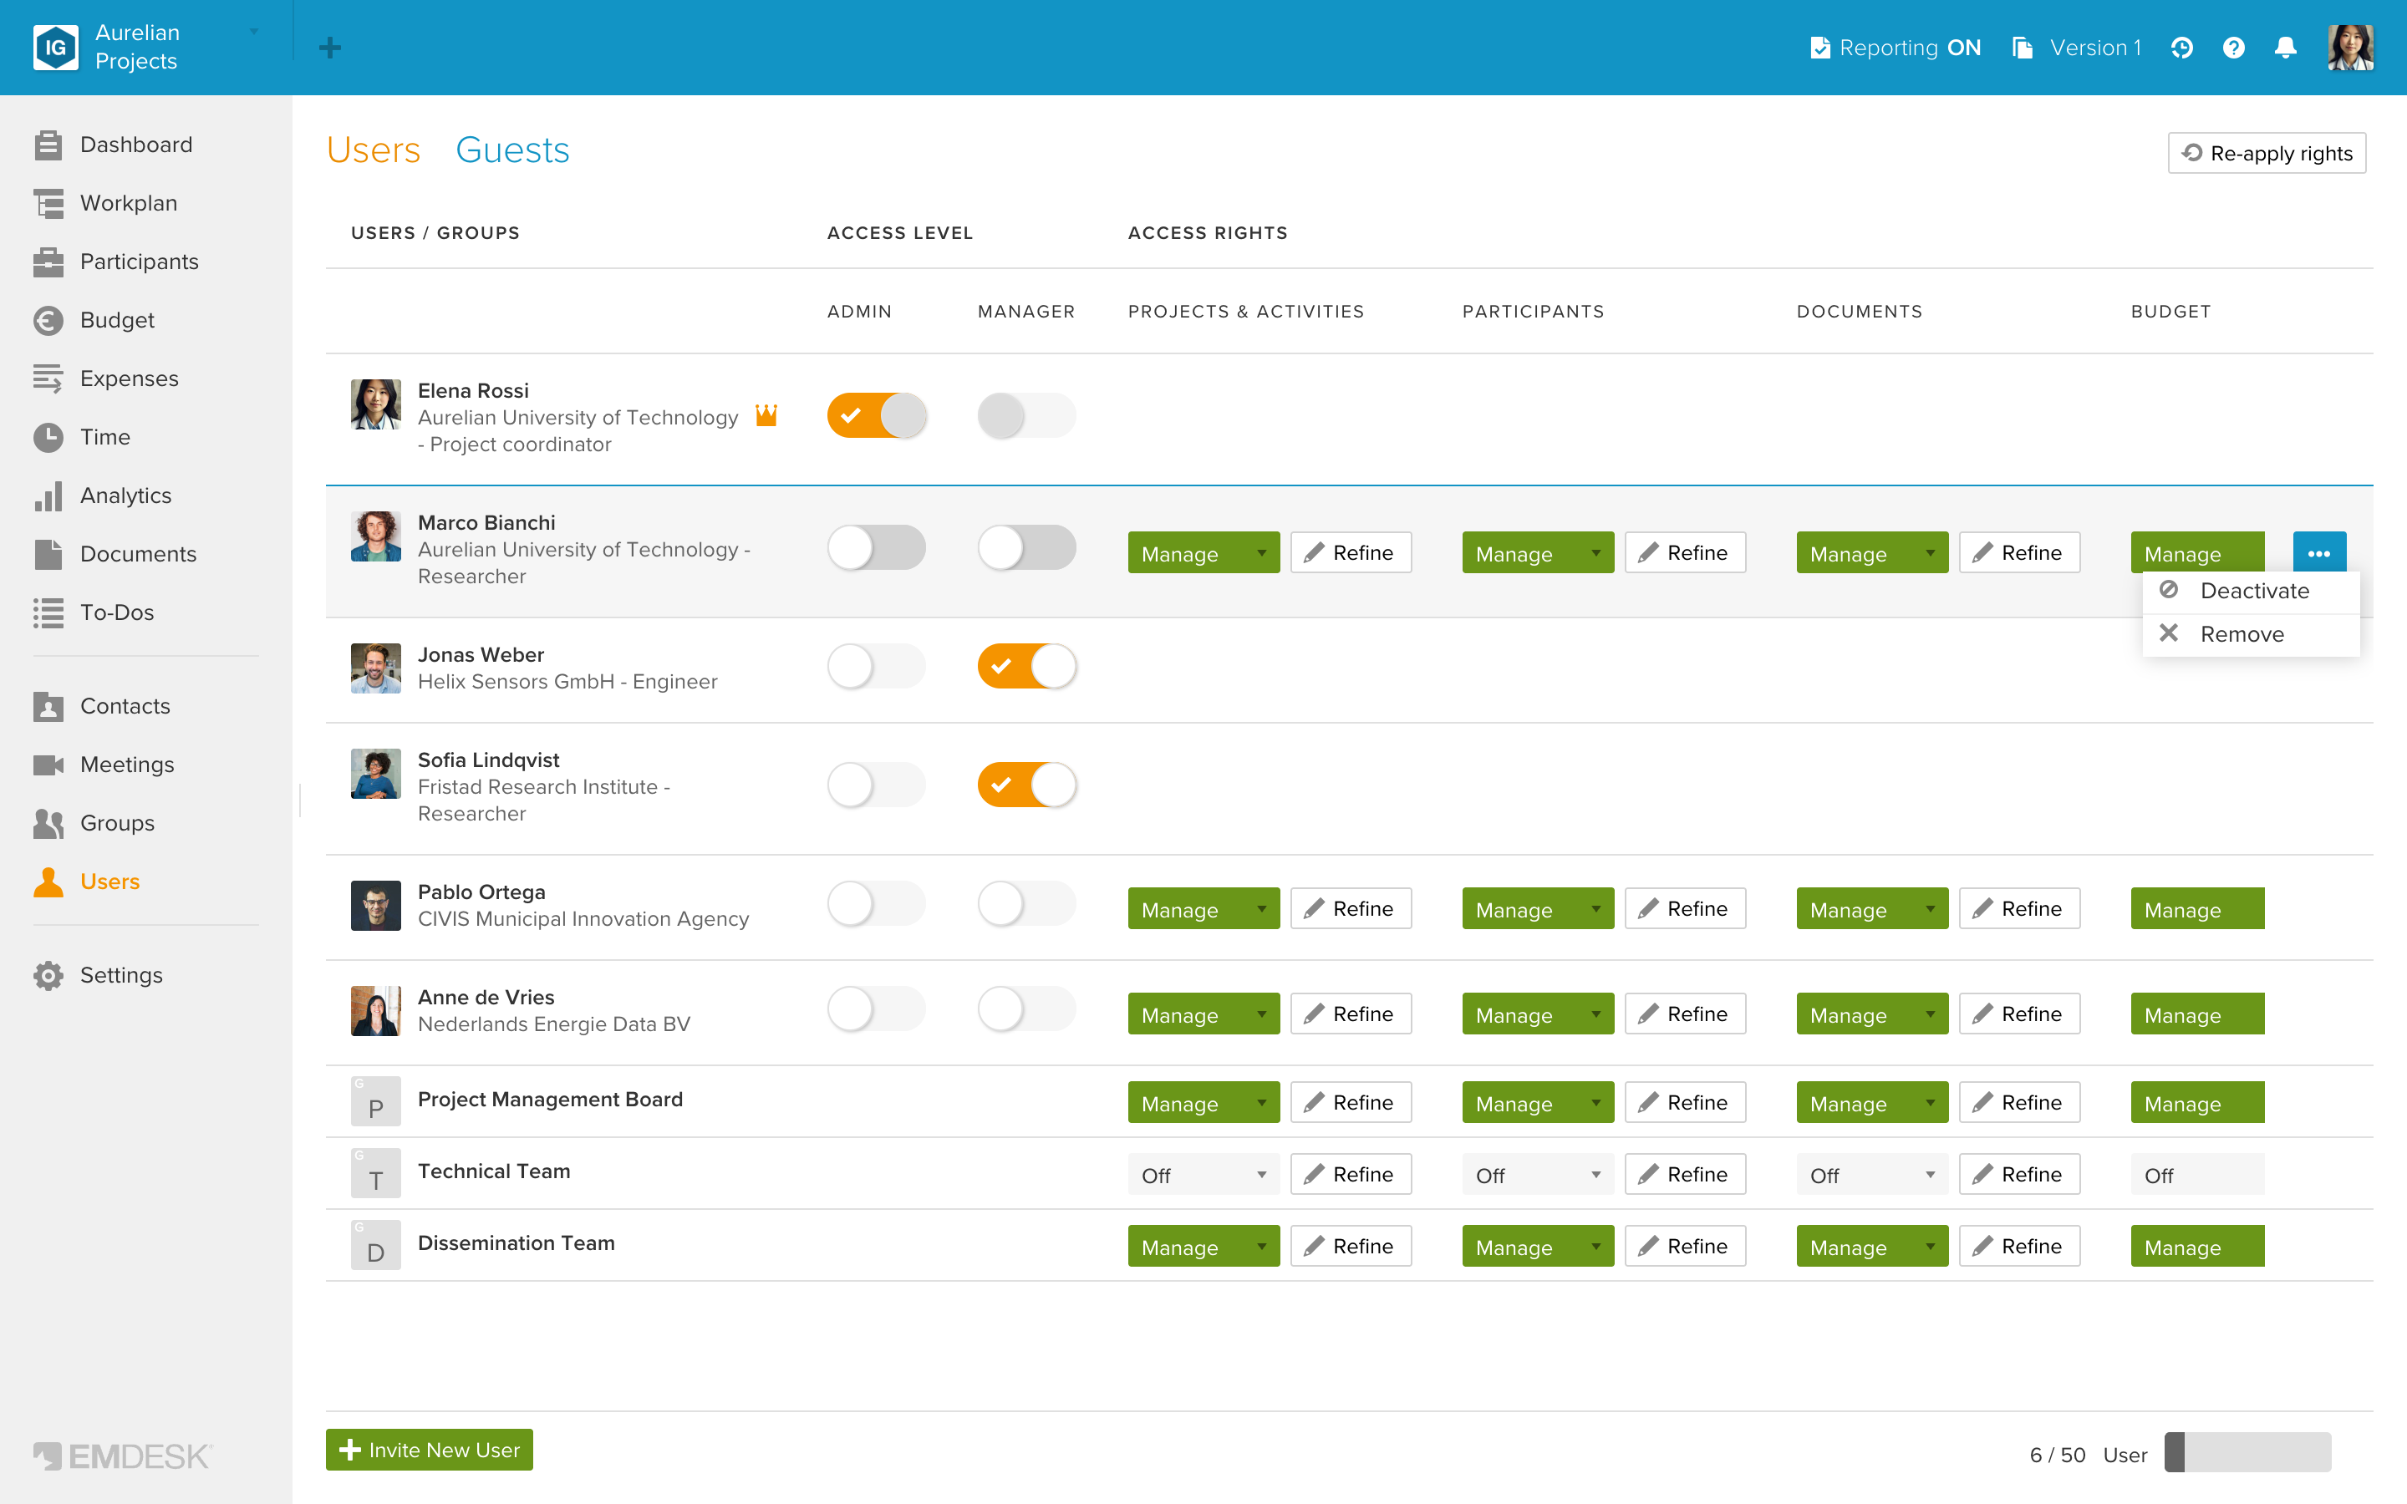
Task: Disable Manager switch for Sofia Lindqvist
Action: click(x=1026, y=785)
